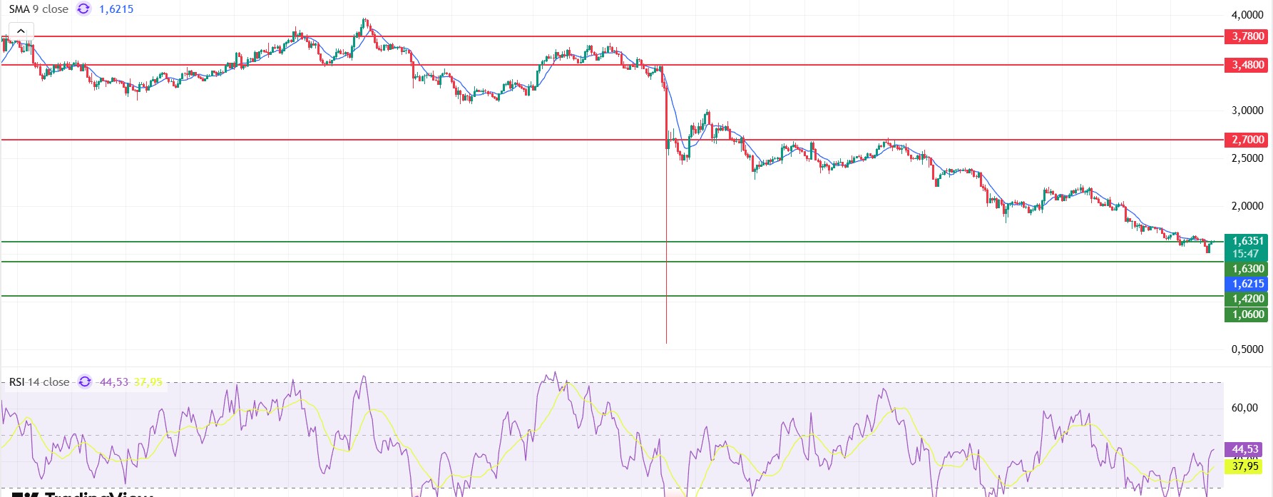1273x497 pixels.
Task: Click the red 3,7800 price level label
Action: coord(1246,36)
